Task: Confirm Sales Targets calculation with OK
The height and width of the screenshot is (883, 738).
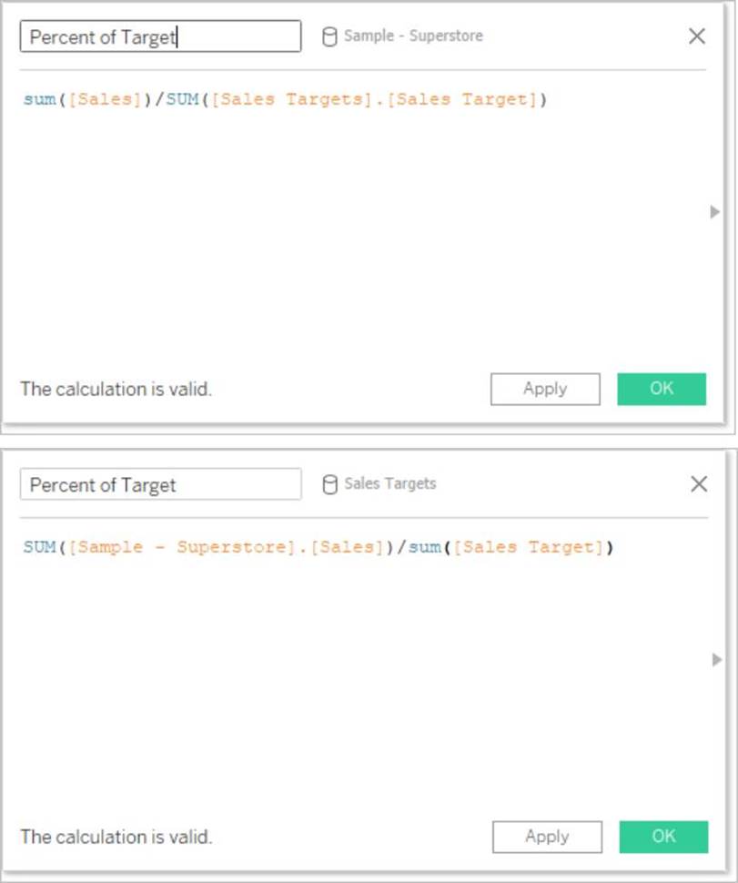Action: point(663,837)
